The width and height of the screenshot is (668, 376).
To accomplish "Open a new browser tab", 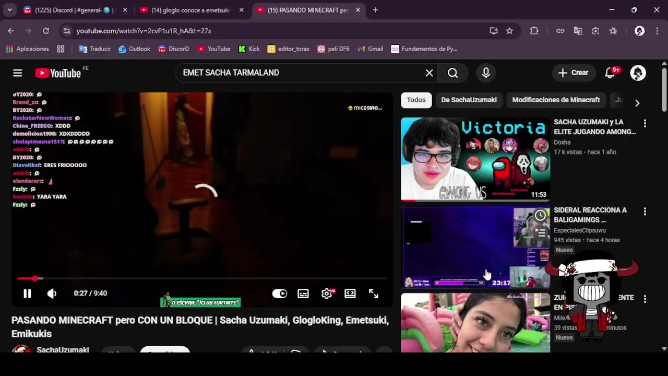I will tap(375, 10).
